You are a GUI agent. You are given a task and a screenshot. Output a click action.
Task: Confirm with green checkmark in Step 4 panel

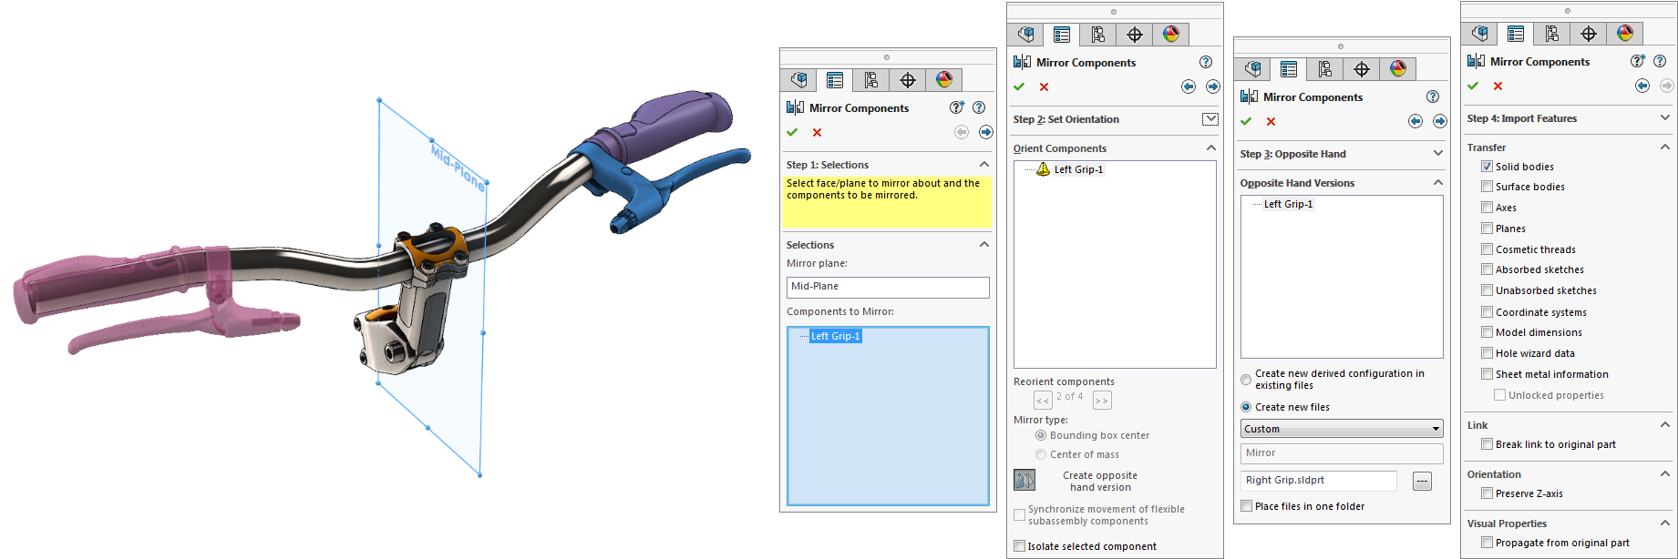(x=1473, y=86)
